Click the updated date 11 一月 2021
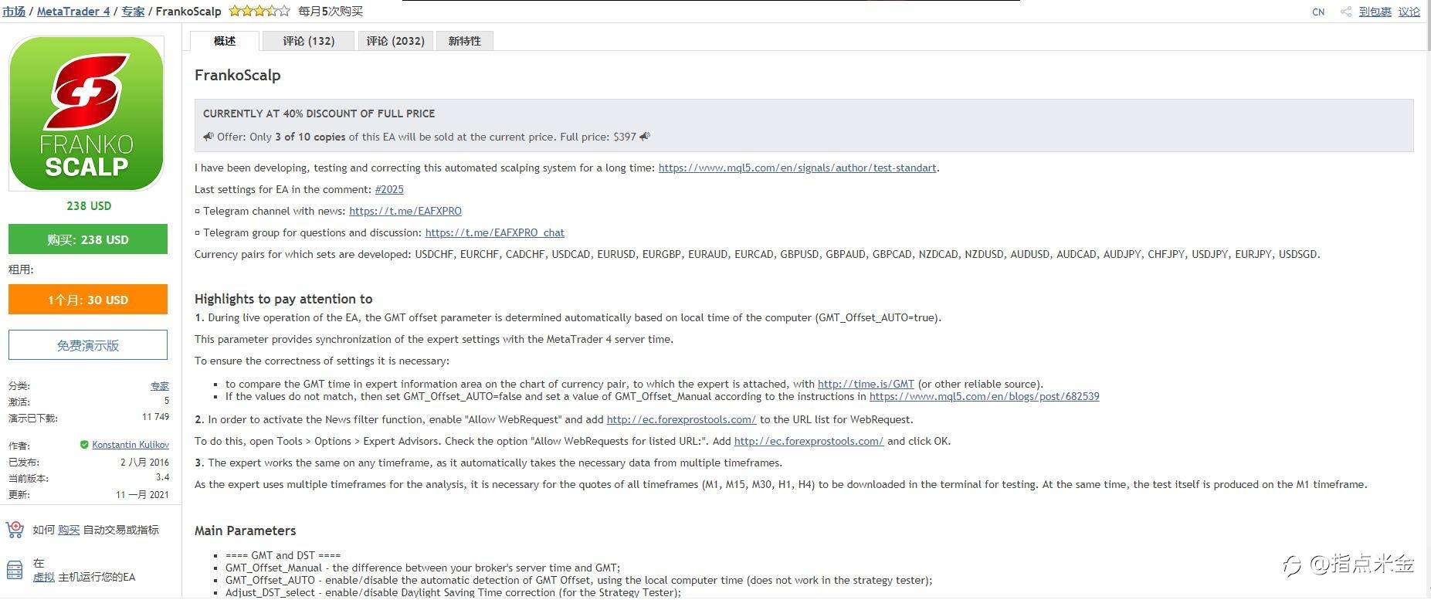 pyautogui.click(x=142, y=494)
